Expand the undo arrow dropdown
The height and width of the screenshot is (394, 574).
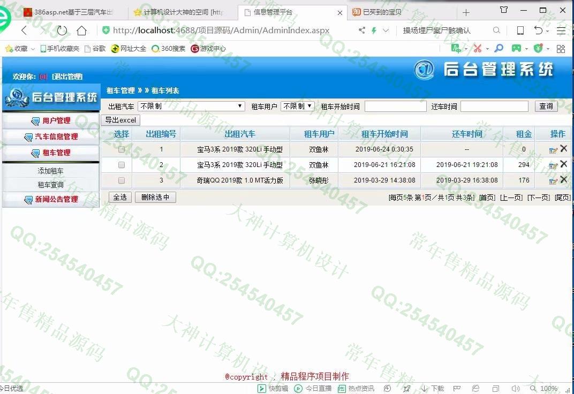547,31
